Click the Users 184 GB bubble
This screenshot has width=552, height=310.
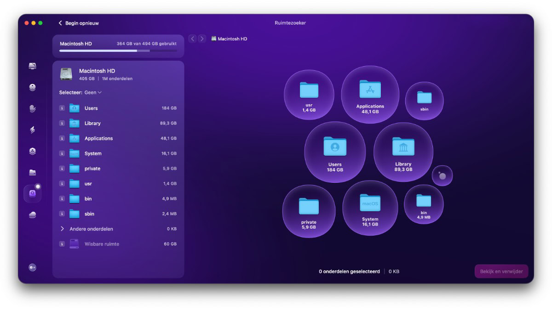pyautogui.click(x=335, y=152)
